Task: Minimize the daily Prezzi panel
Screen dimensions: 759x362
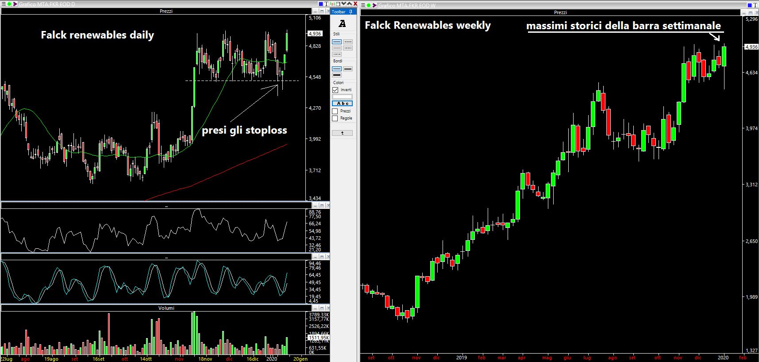Action: (315, 11)
